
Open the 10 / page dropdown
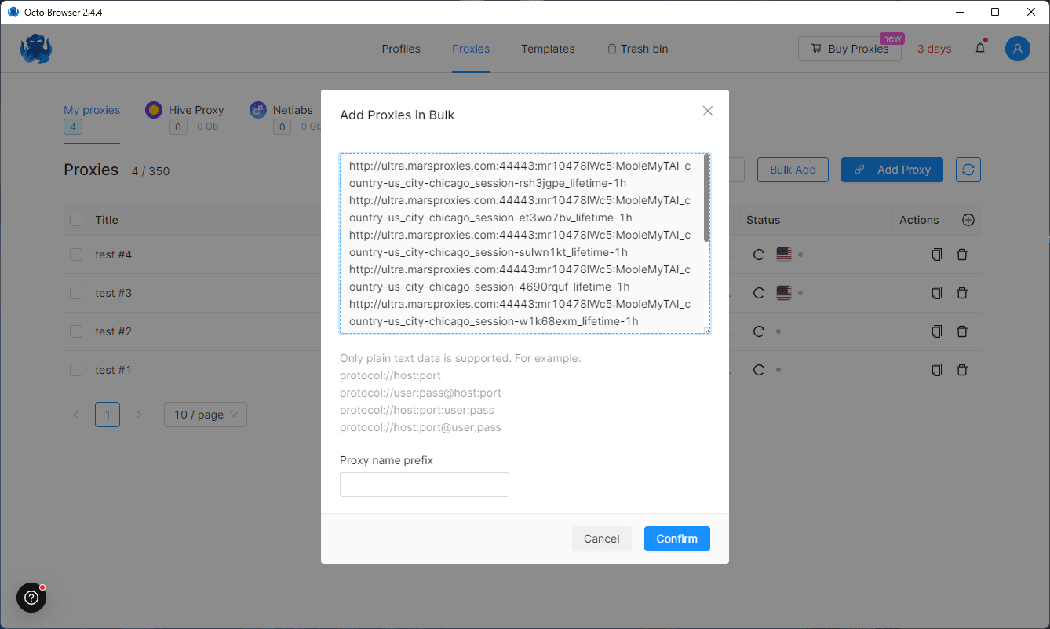point(206,415)
